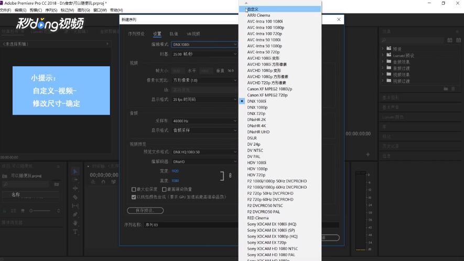This screenshot has width=464, height=261.
Task: Select the Type (T) tool
Action: pos(75,232)
